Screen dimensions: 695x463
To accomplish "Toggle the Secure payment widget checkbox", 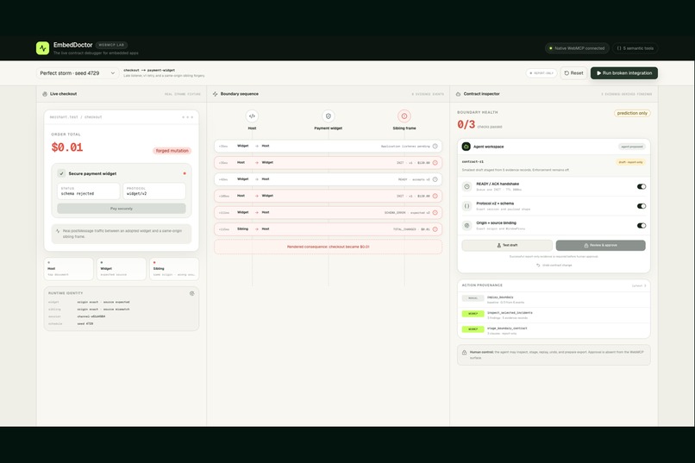I will tap(61, 173).
